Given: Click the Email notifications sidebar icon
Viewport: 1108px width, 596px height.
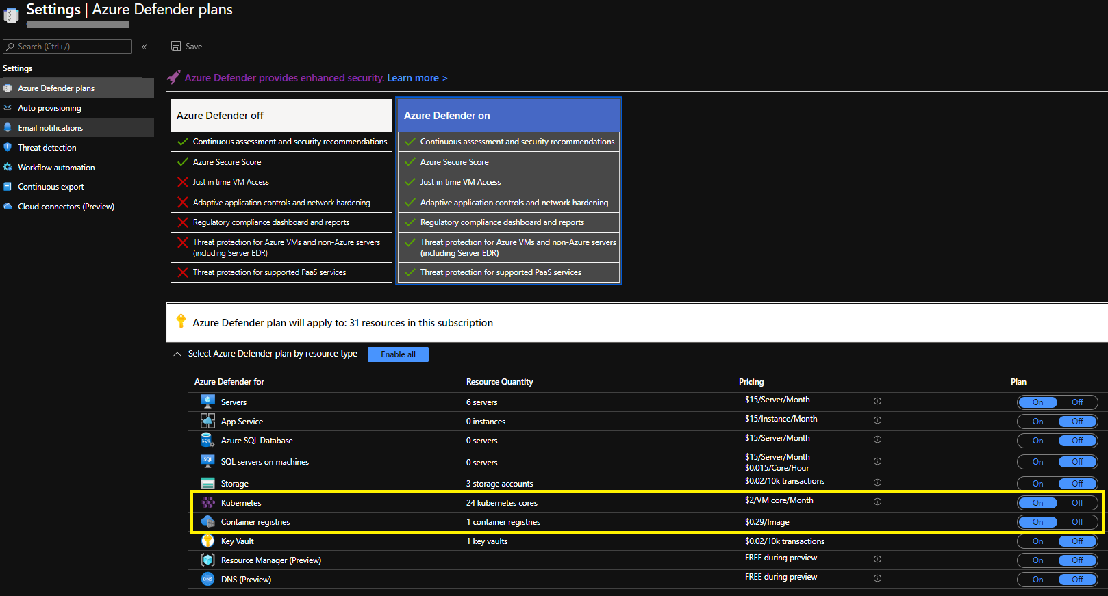Looking at the screenshot, I should pyautogui.click(x=8, y=128).
